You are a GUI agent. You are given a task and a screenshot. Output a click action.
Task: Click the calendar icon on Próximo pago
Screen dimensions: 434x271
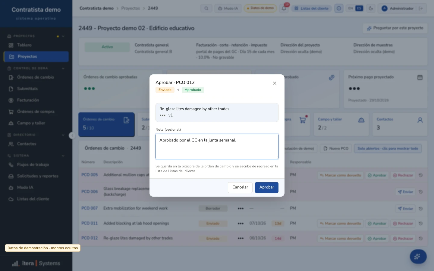(420, 77)
